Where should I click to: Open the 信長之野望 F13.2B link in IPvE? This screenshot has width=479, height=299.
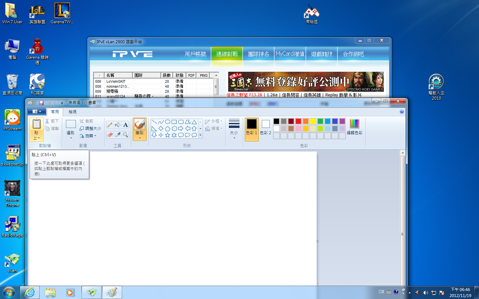tap(244, 95)
